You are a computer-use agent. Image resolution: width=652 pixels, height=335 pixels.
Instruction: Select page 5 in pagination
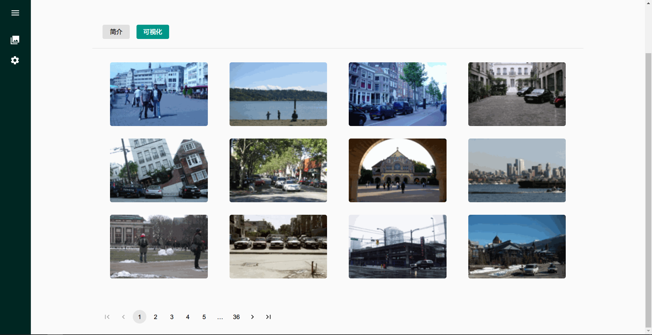click(204, 317)
